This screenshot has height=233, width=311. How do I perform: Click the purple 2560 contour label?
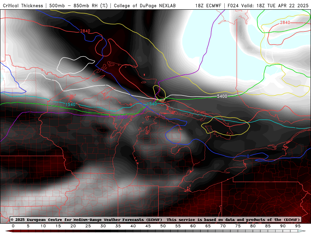tap(122, 117)
